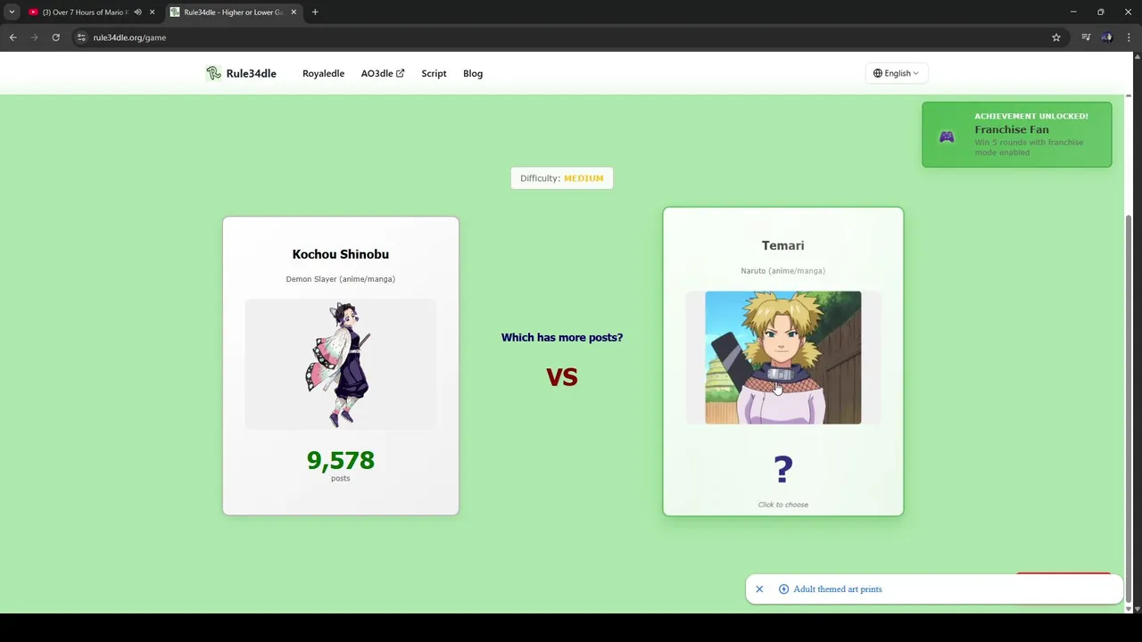Click the red VS text
This screenshot has width=1142, height=642.
(562, 377)
